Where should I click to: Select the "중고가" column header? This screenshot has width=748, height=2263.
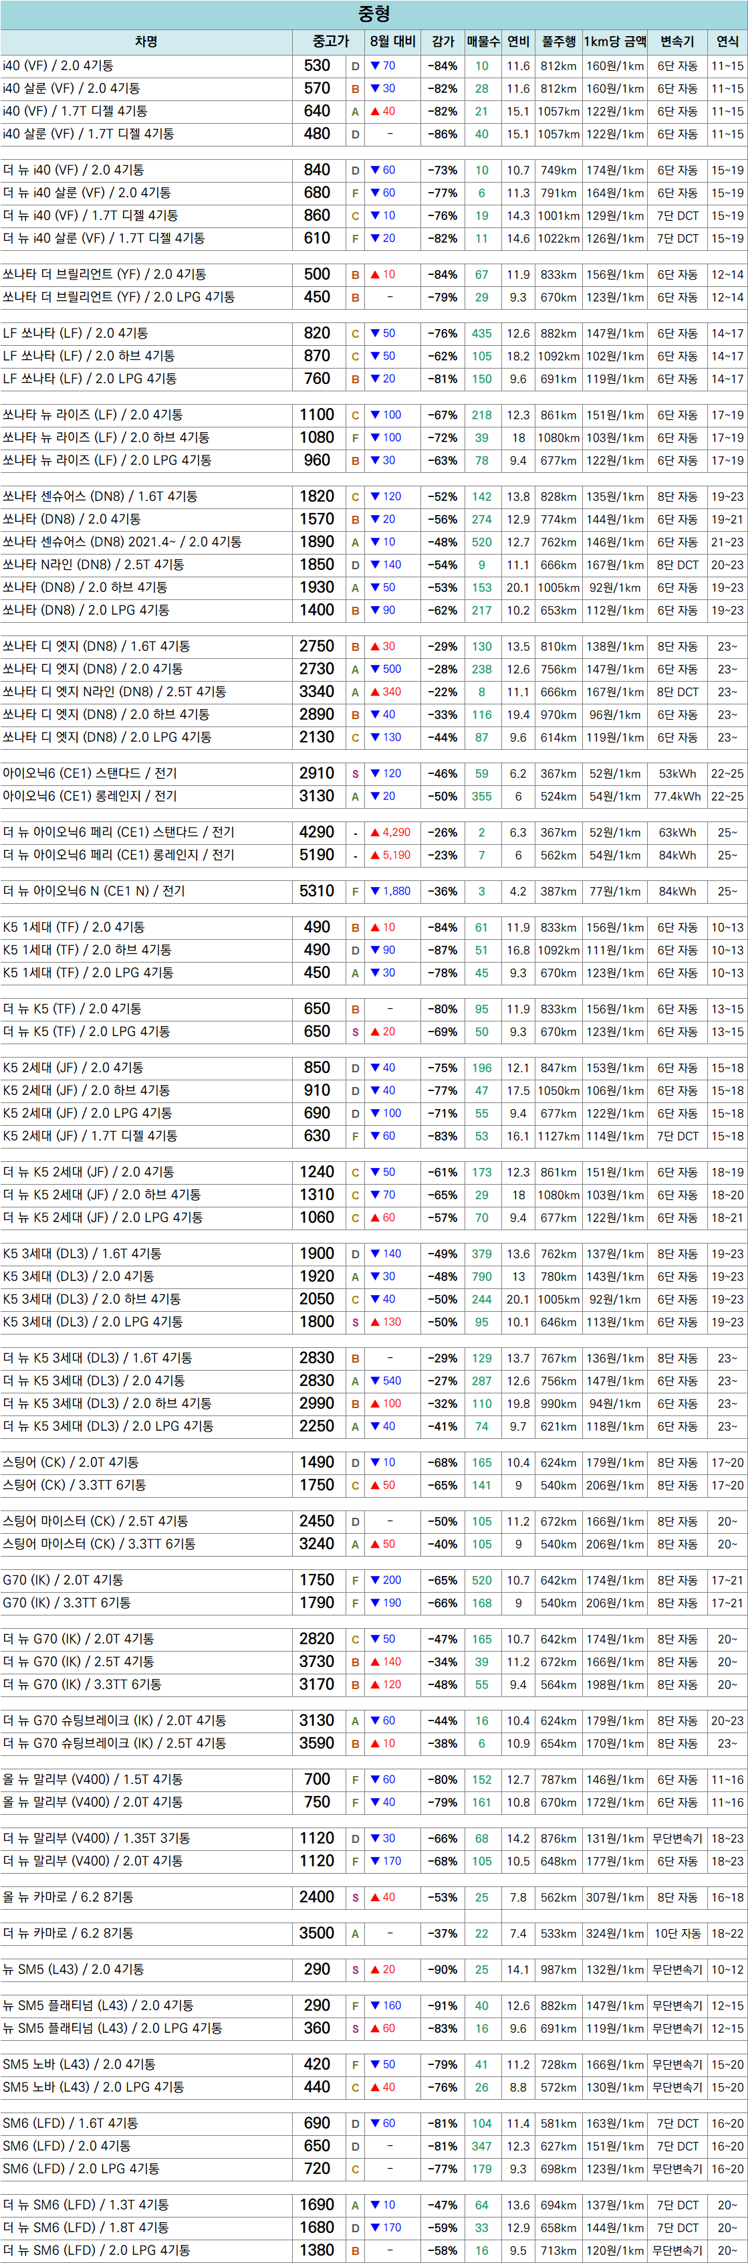(x=330, y=41)
